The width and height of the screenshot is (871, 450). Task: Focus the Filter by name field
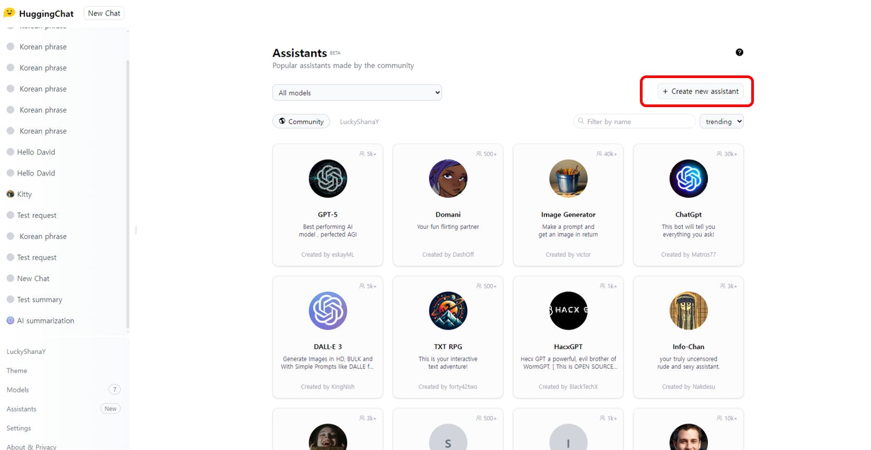(x=637, y=122)
